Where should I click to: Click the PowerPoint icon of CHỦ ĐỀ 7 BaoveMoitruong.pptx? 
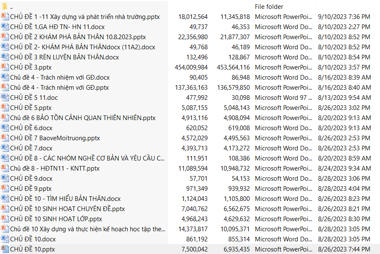[5, 138]
